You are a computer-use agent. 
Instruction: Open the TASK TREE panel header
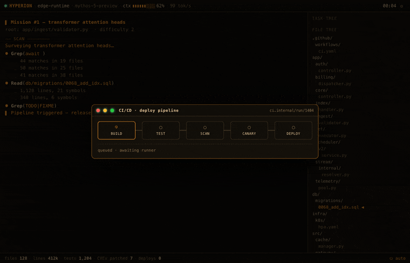pyautogui.click(x=324, y=18)
